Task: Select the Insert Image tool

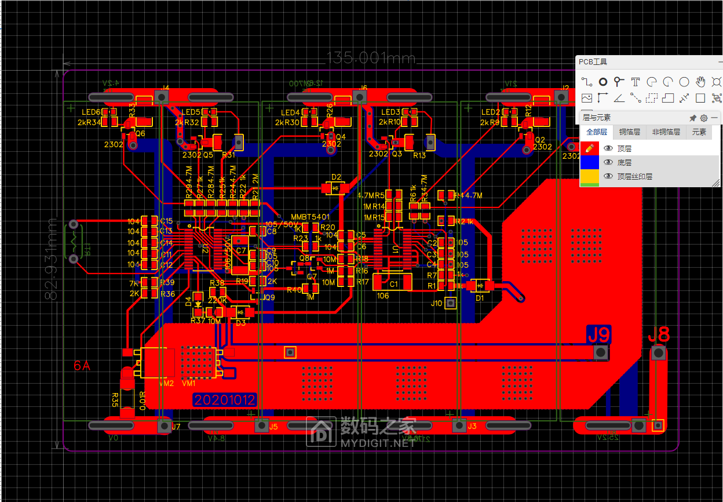Action: click(x=587, y=98)
